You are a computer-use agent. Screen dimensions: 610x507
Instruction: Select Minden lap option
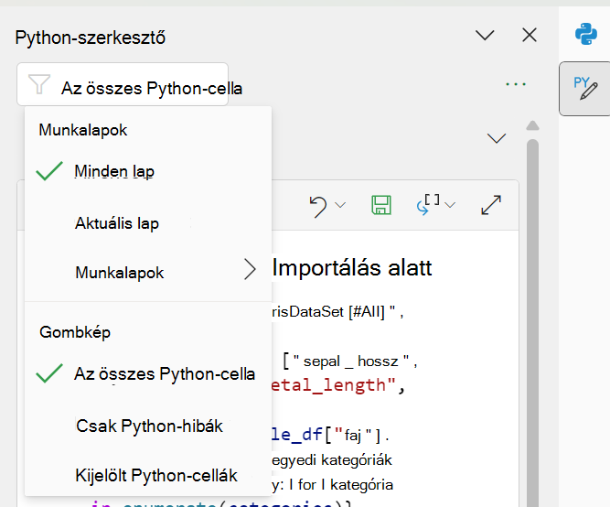(x=148, y=171)
